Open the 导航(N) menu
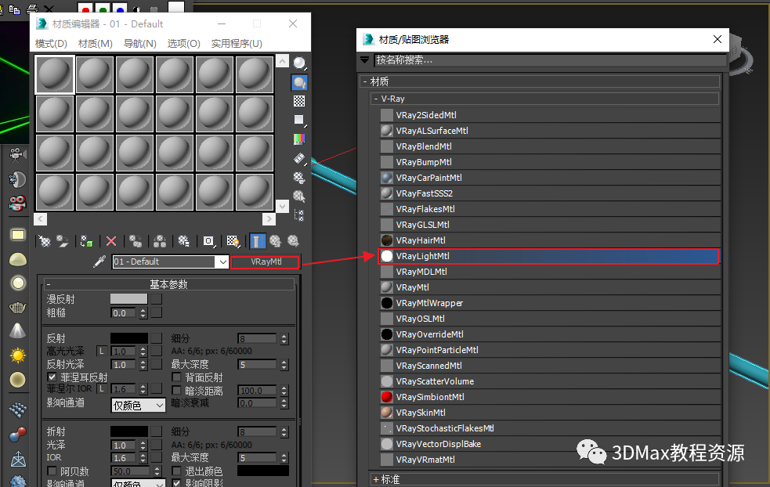Viewport: 770px width, 487px height. (140, 44)
